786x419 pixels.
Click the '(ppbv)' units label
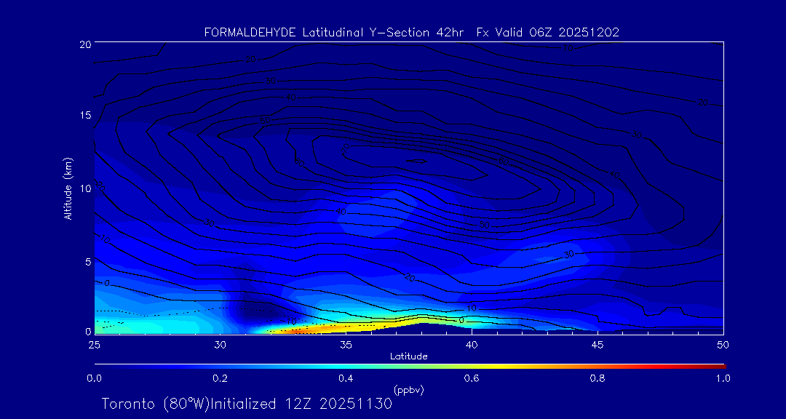point(408,390)
